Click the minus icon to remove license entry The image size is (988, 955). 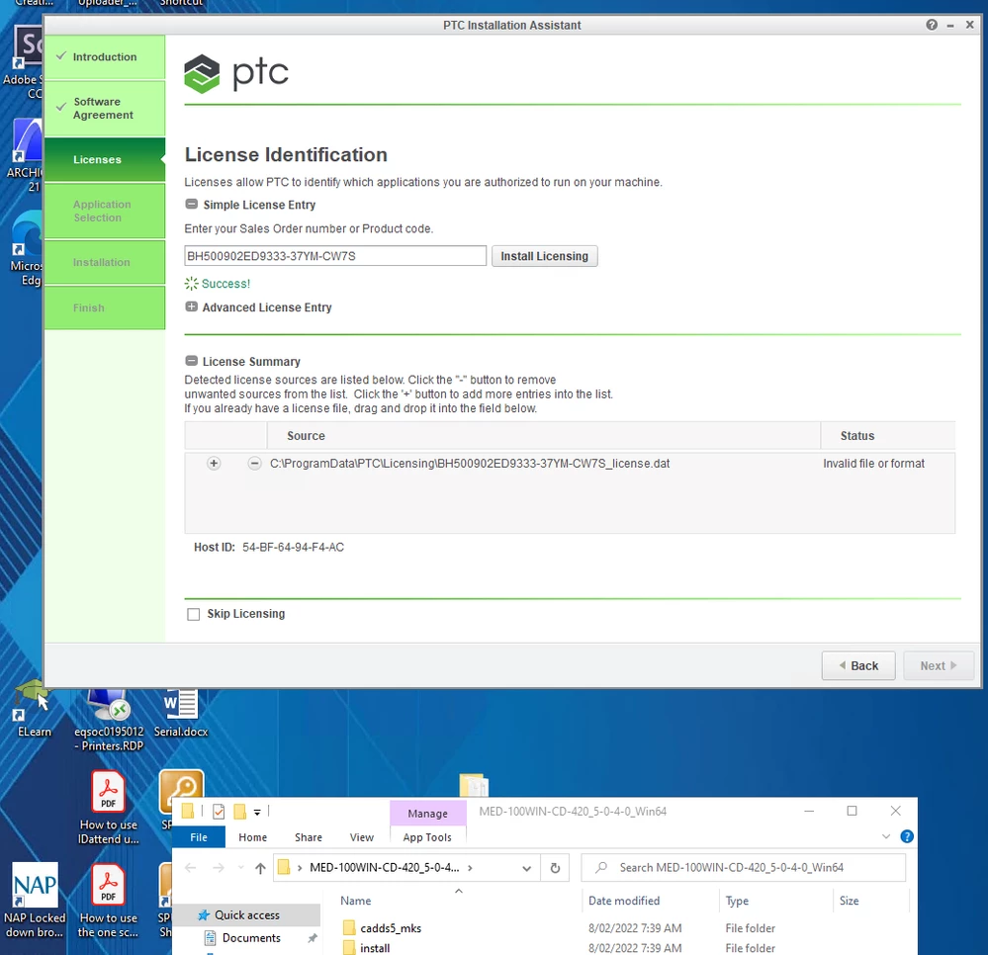pos(254,463)
